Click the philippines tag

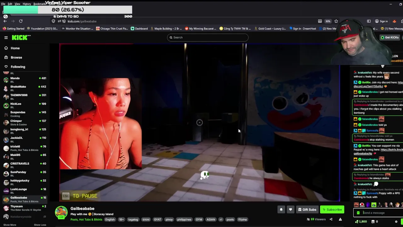point(184,219)
